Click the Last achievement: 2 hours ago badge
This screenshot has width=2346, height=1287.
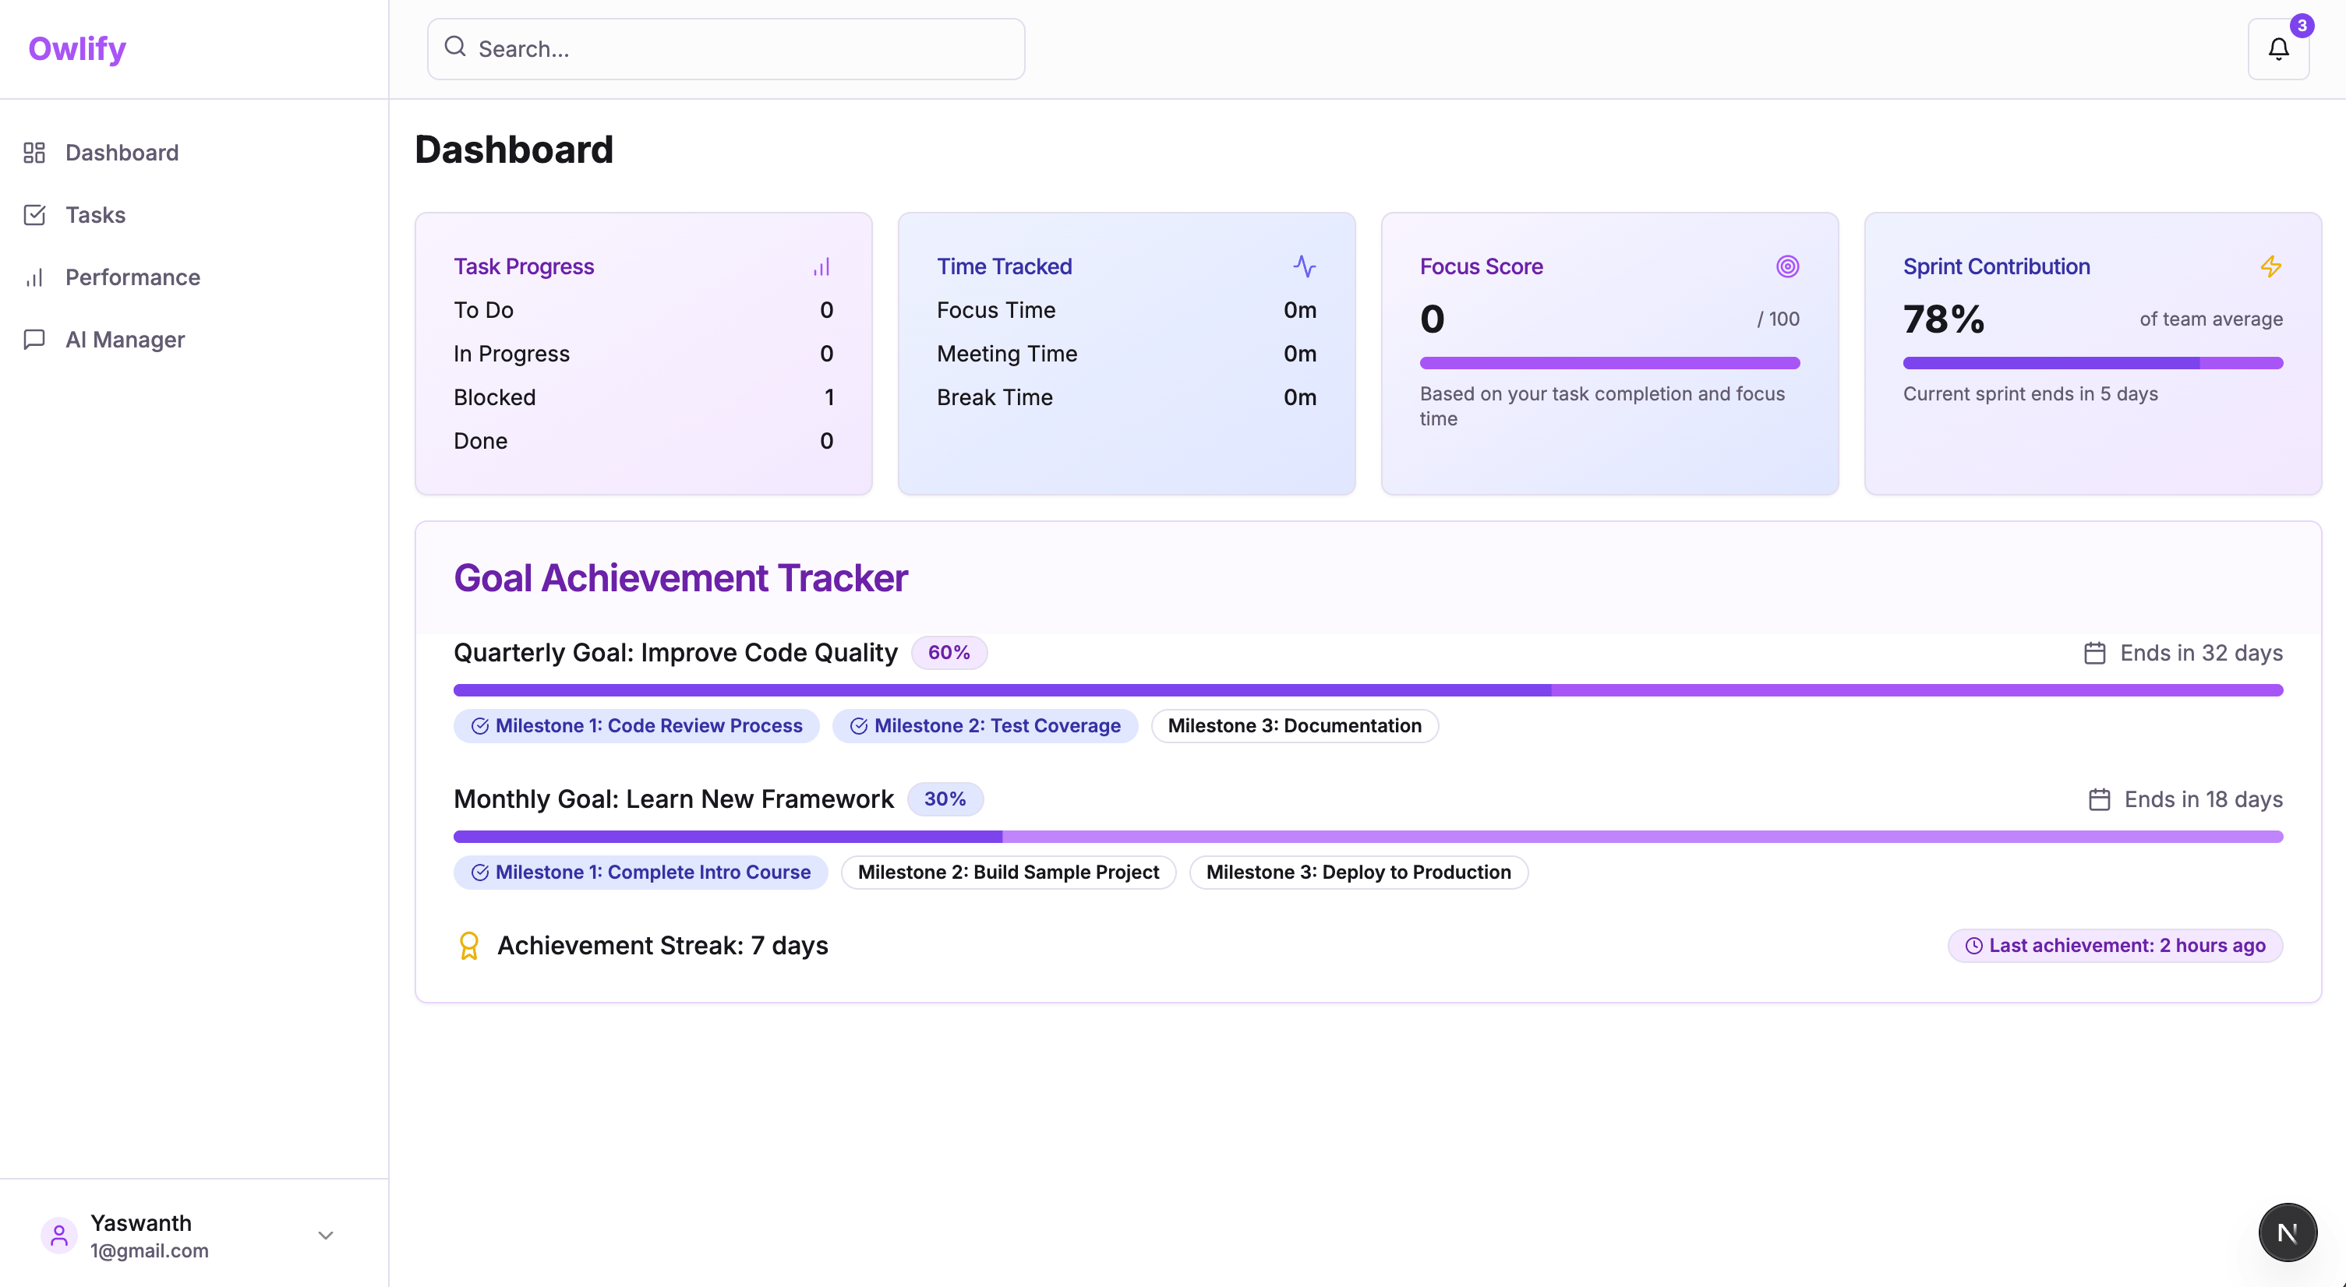pyautogui.click(x=2115, y=946)
